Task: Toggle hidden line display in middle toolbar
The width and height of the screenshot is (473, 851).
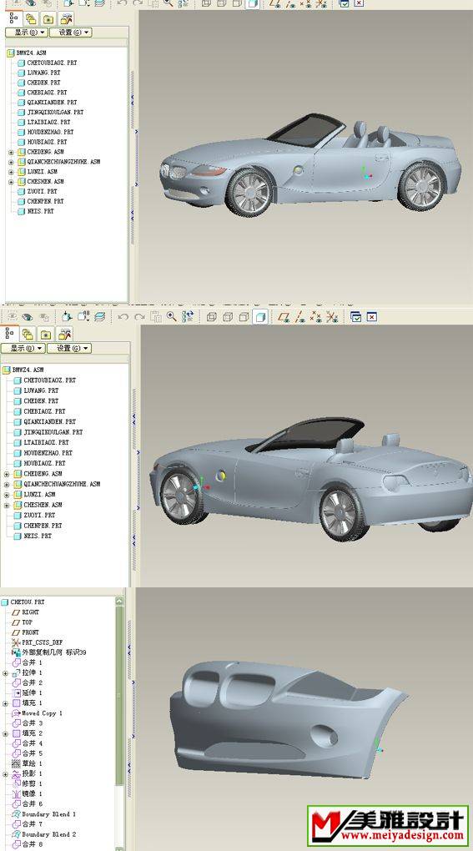Action: pyautogui.click(x=228, y=316)
